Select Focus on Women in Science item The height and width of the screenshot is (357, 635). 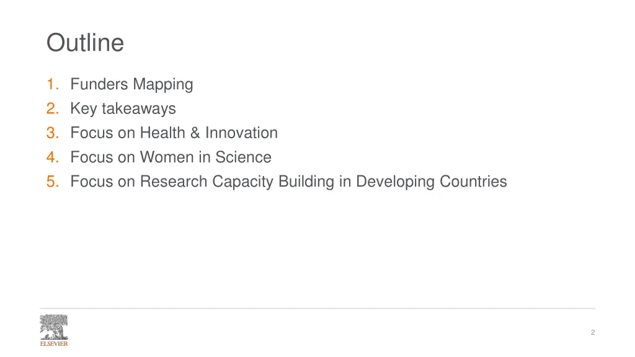(171, 157)
